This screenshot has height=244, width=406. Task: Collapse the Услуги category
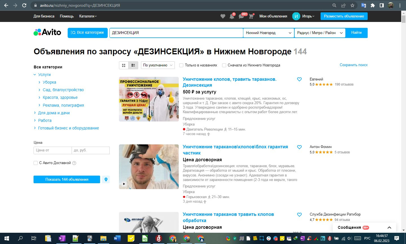coord(35,75)
